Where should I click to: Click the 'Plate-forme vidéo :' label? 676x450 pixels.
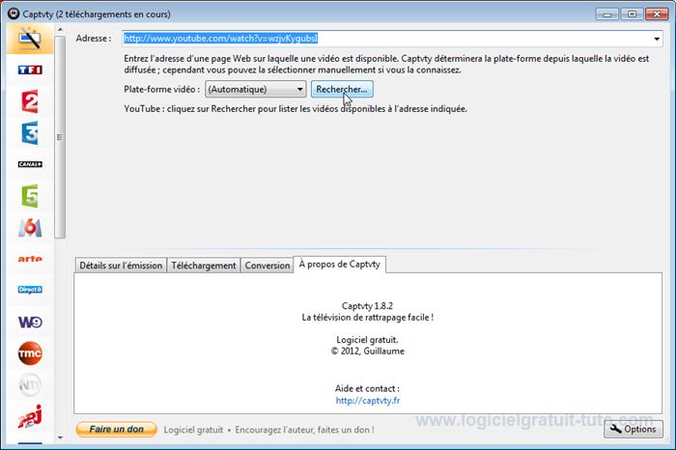click(161, 89)
